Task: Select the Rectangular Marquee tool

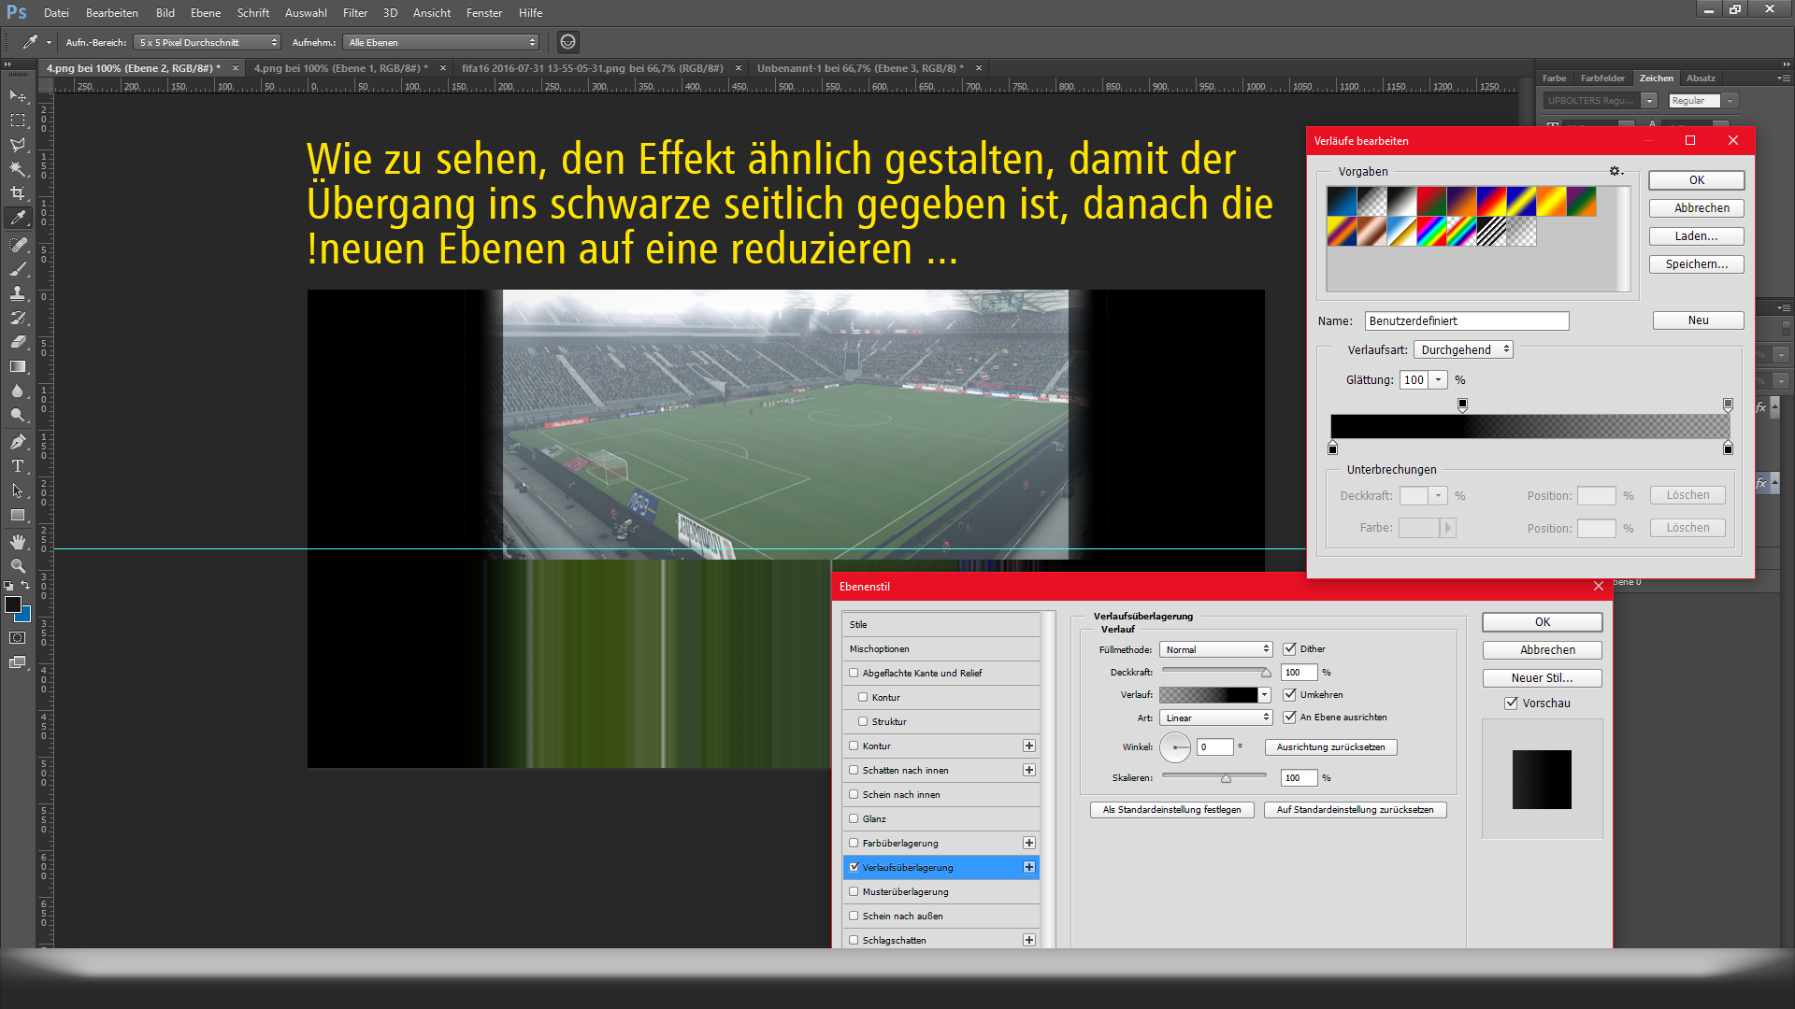Action: pos(18,121)
